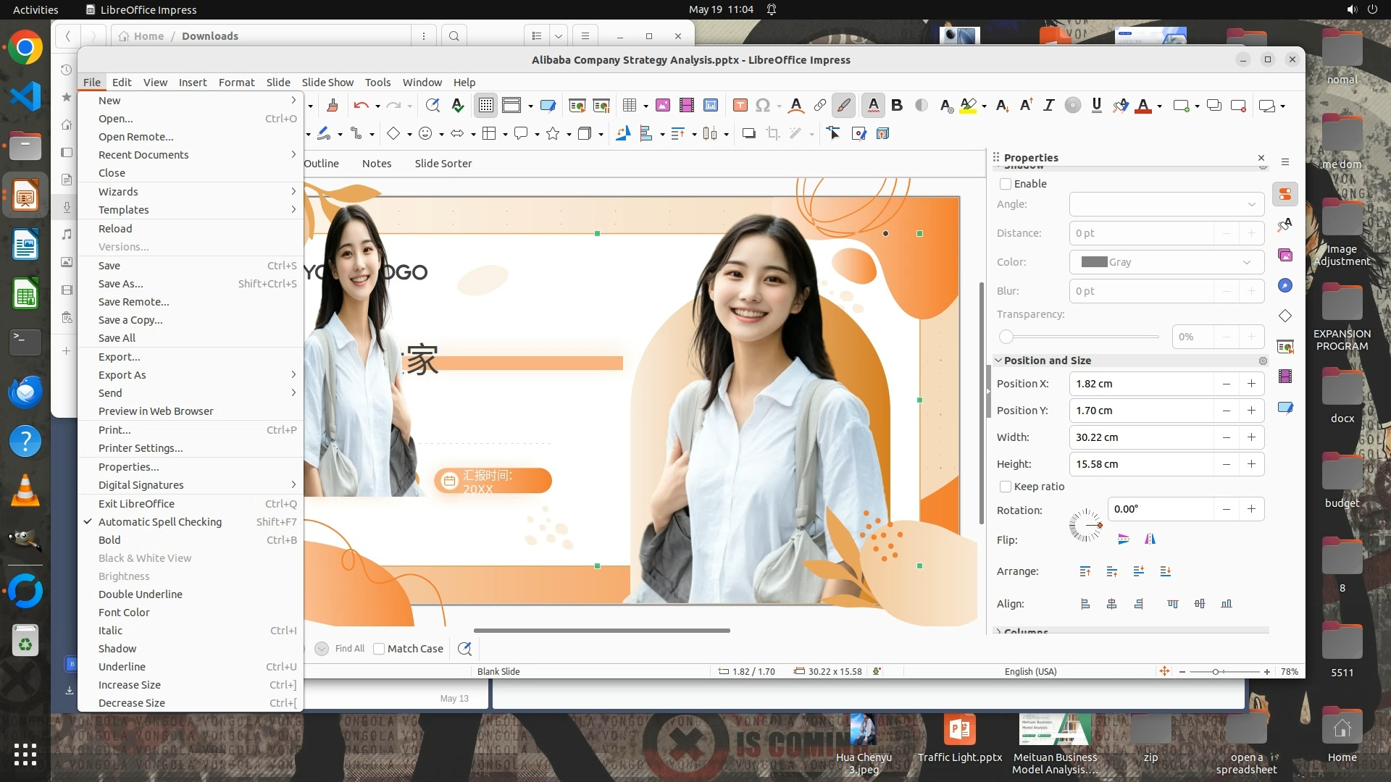Switch to the Slide Sorter tab
This screenshot has height=782, width=1391.
tap(443, 164)
